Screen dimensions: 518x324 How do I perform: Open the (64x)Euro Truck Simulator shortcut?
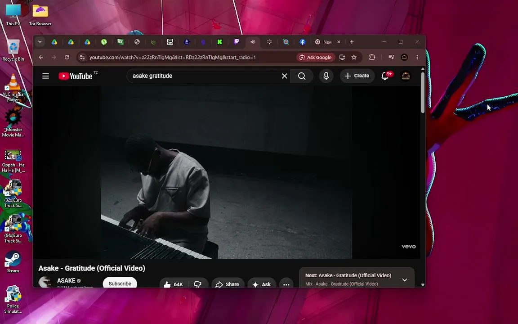(13, 229)
